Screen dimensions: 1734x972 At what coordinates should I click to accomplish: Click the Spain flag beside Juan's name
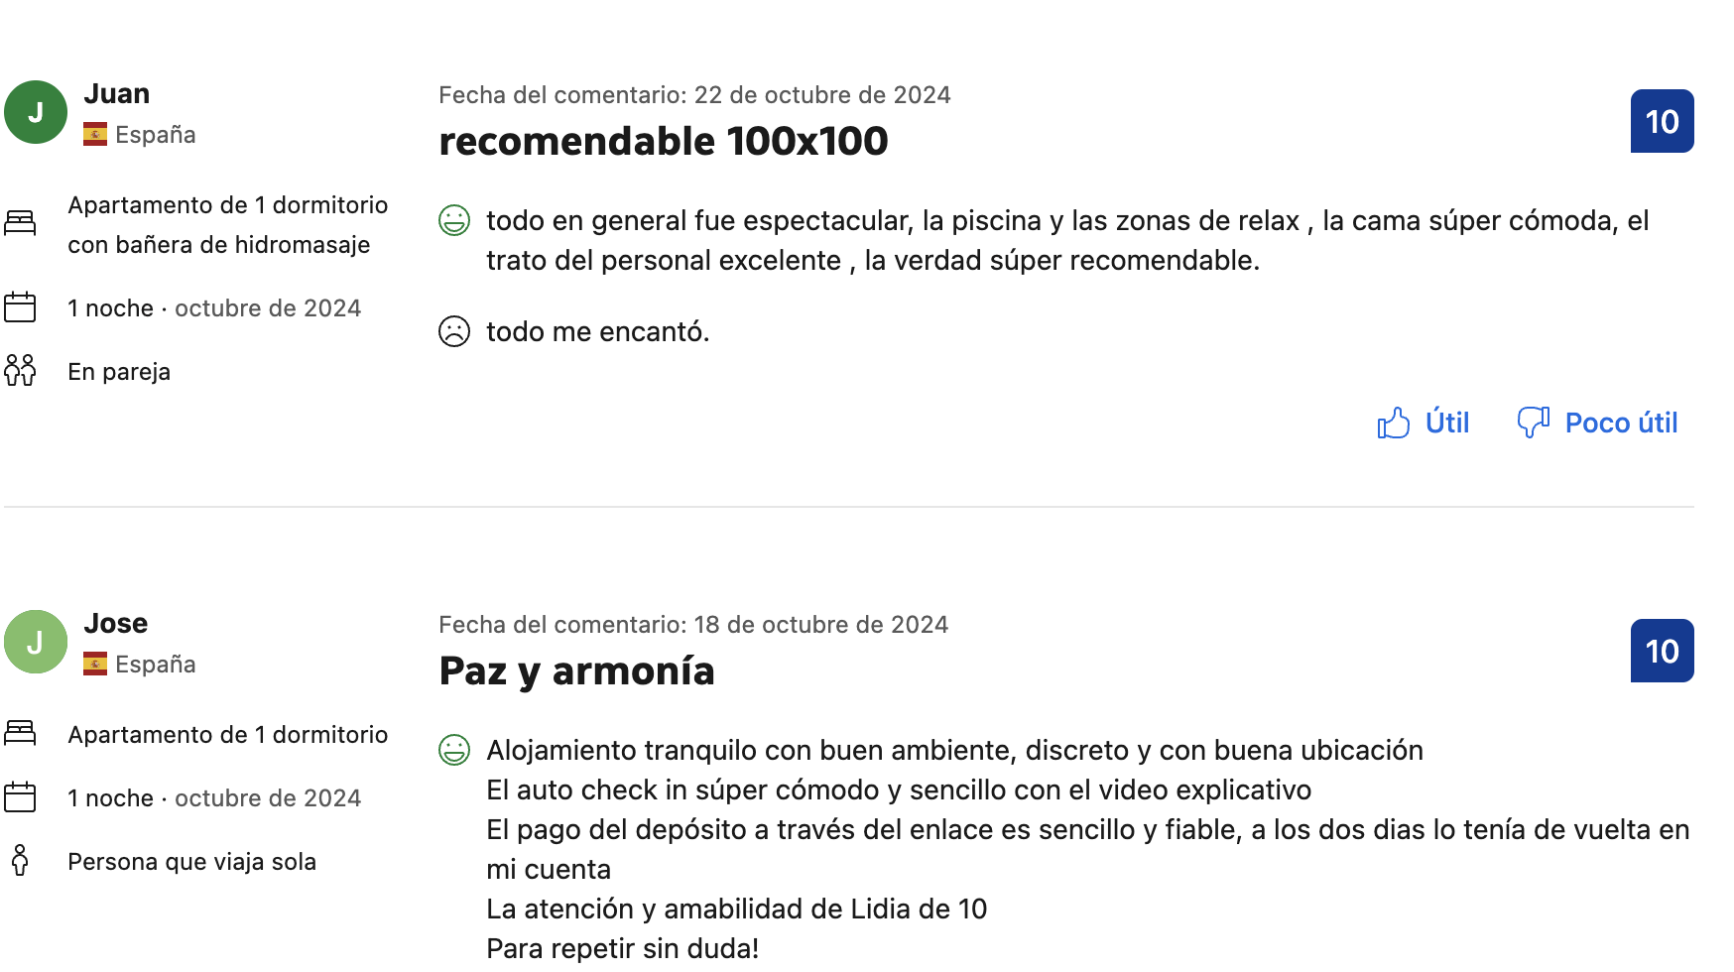(95, 134)
